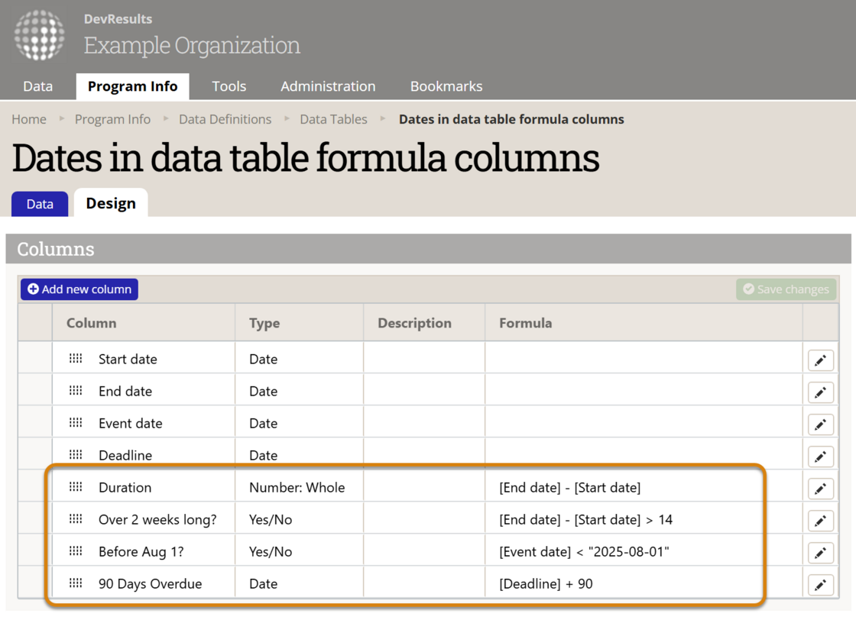Edit the Start date column
856x620 pixels.
(x=820, y=360)
